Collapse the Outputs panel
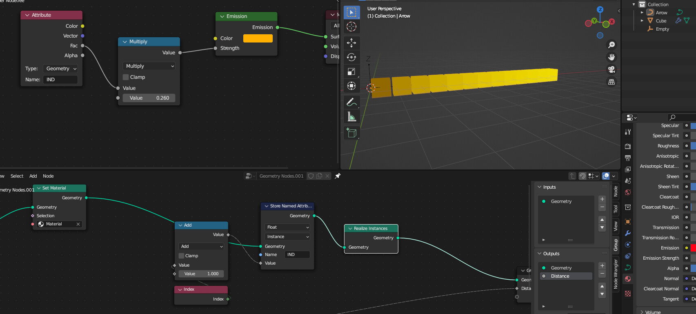This screenshot has width=696, height=314. click(x=540, y=254)
